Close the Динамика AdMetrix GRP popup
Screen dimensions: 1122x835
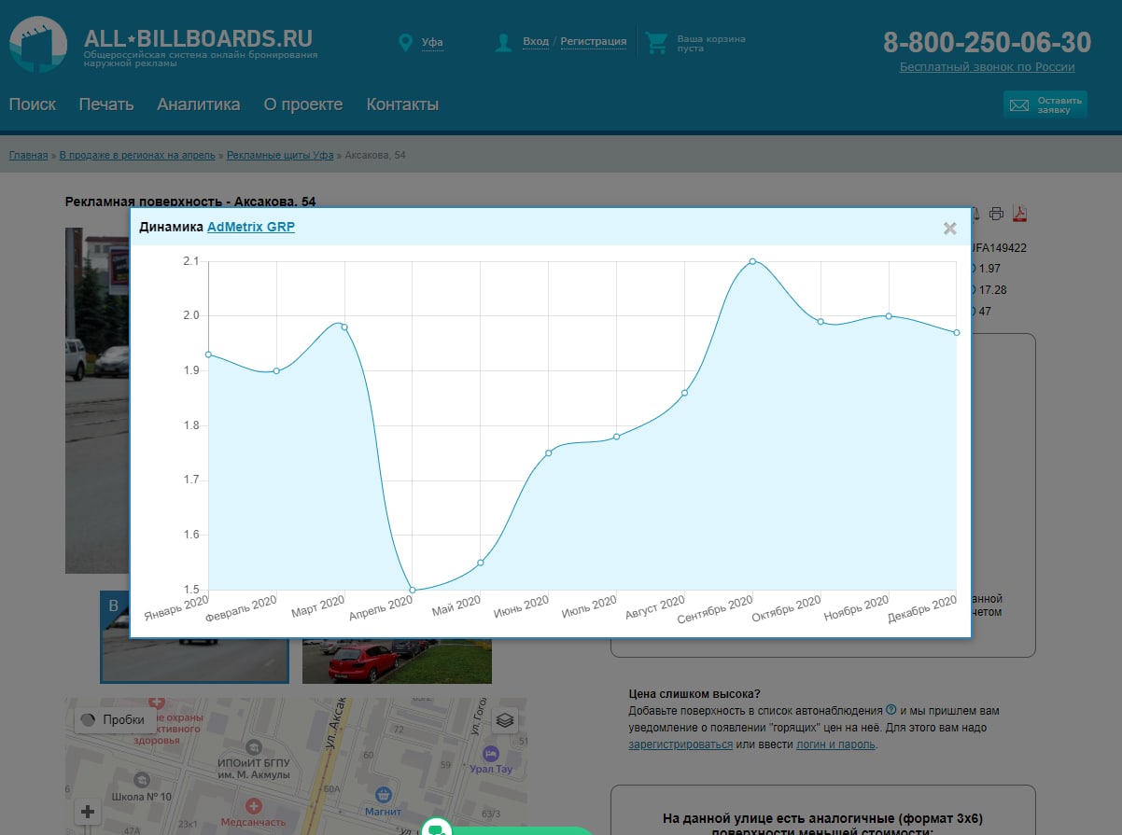(x=950, y=228)
